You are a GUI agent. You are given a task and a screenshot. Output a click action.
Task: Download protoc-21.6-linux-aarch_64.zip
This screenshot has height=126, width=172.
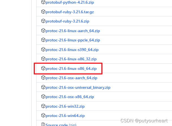(x=73, y=31)
